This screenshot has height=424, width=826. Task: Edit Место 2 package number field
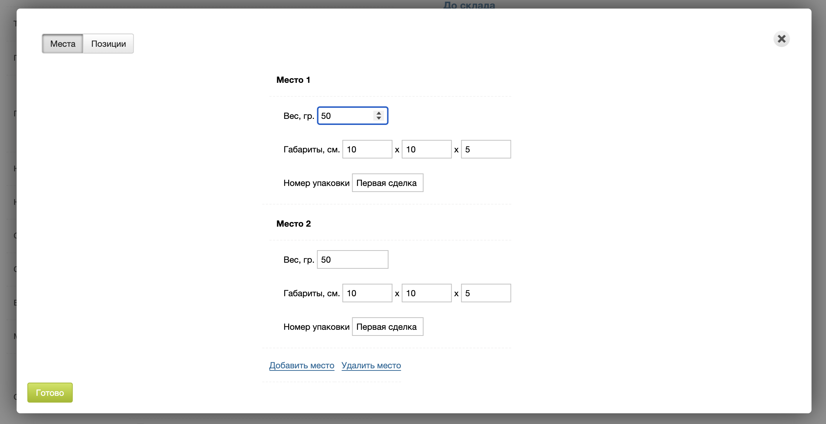(x=387, y=327)
